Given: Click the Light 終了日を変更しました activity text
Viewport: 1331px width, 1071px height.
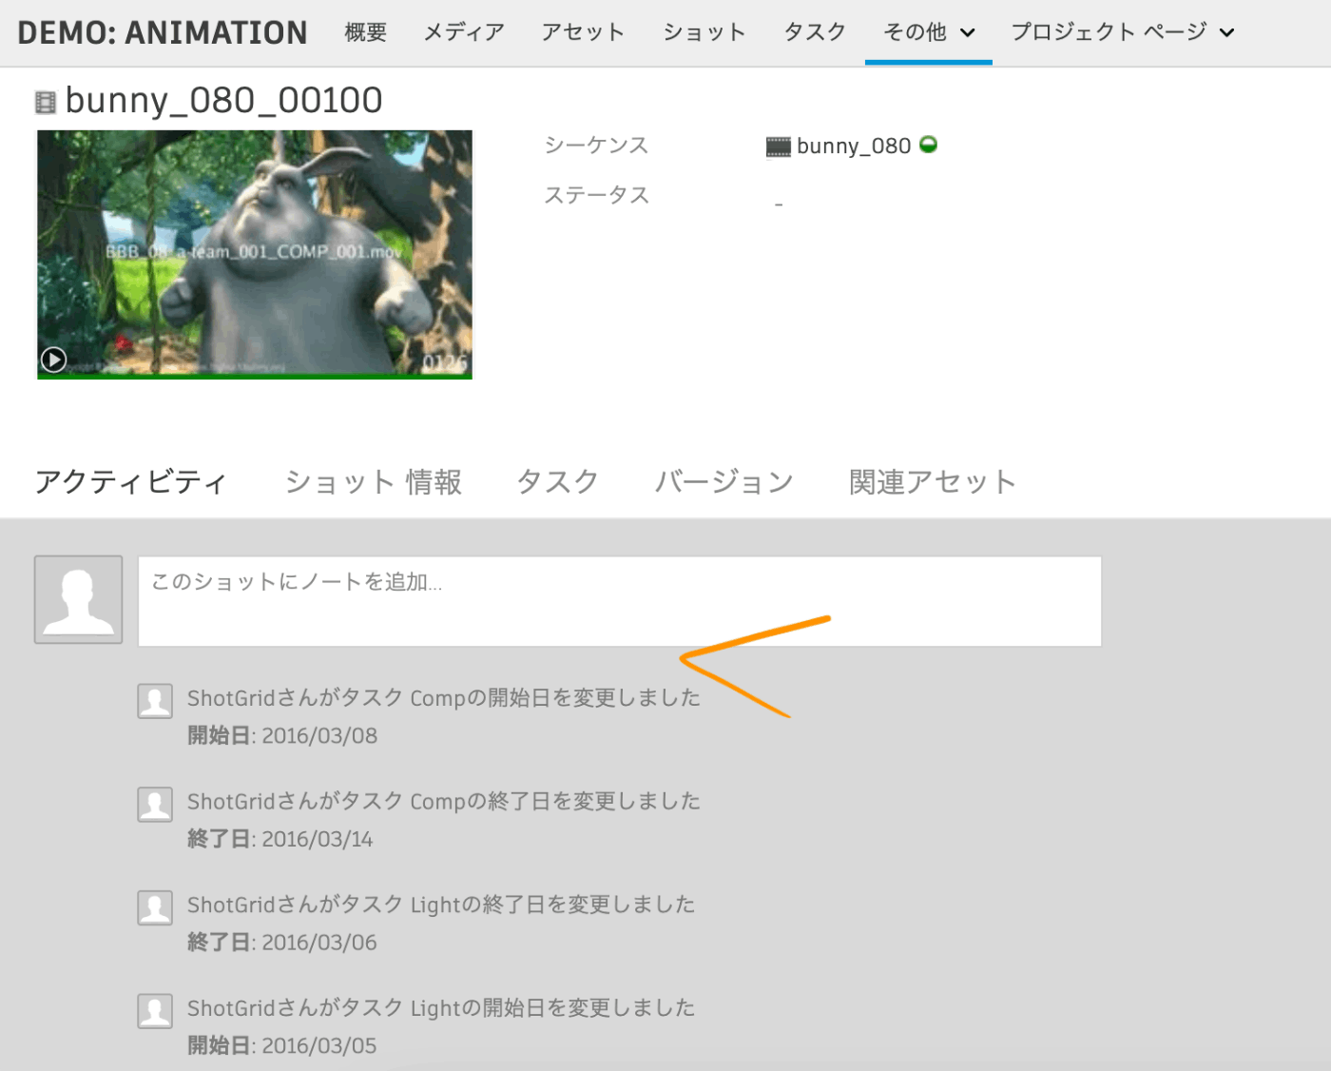Looking at the screenshot, I should coord(441,905).
